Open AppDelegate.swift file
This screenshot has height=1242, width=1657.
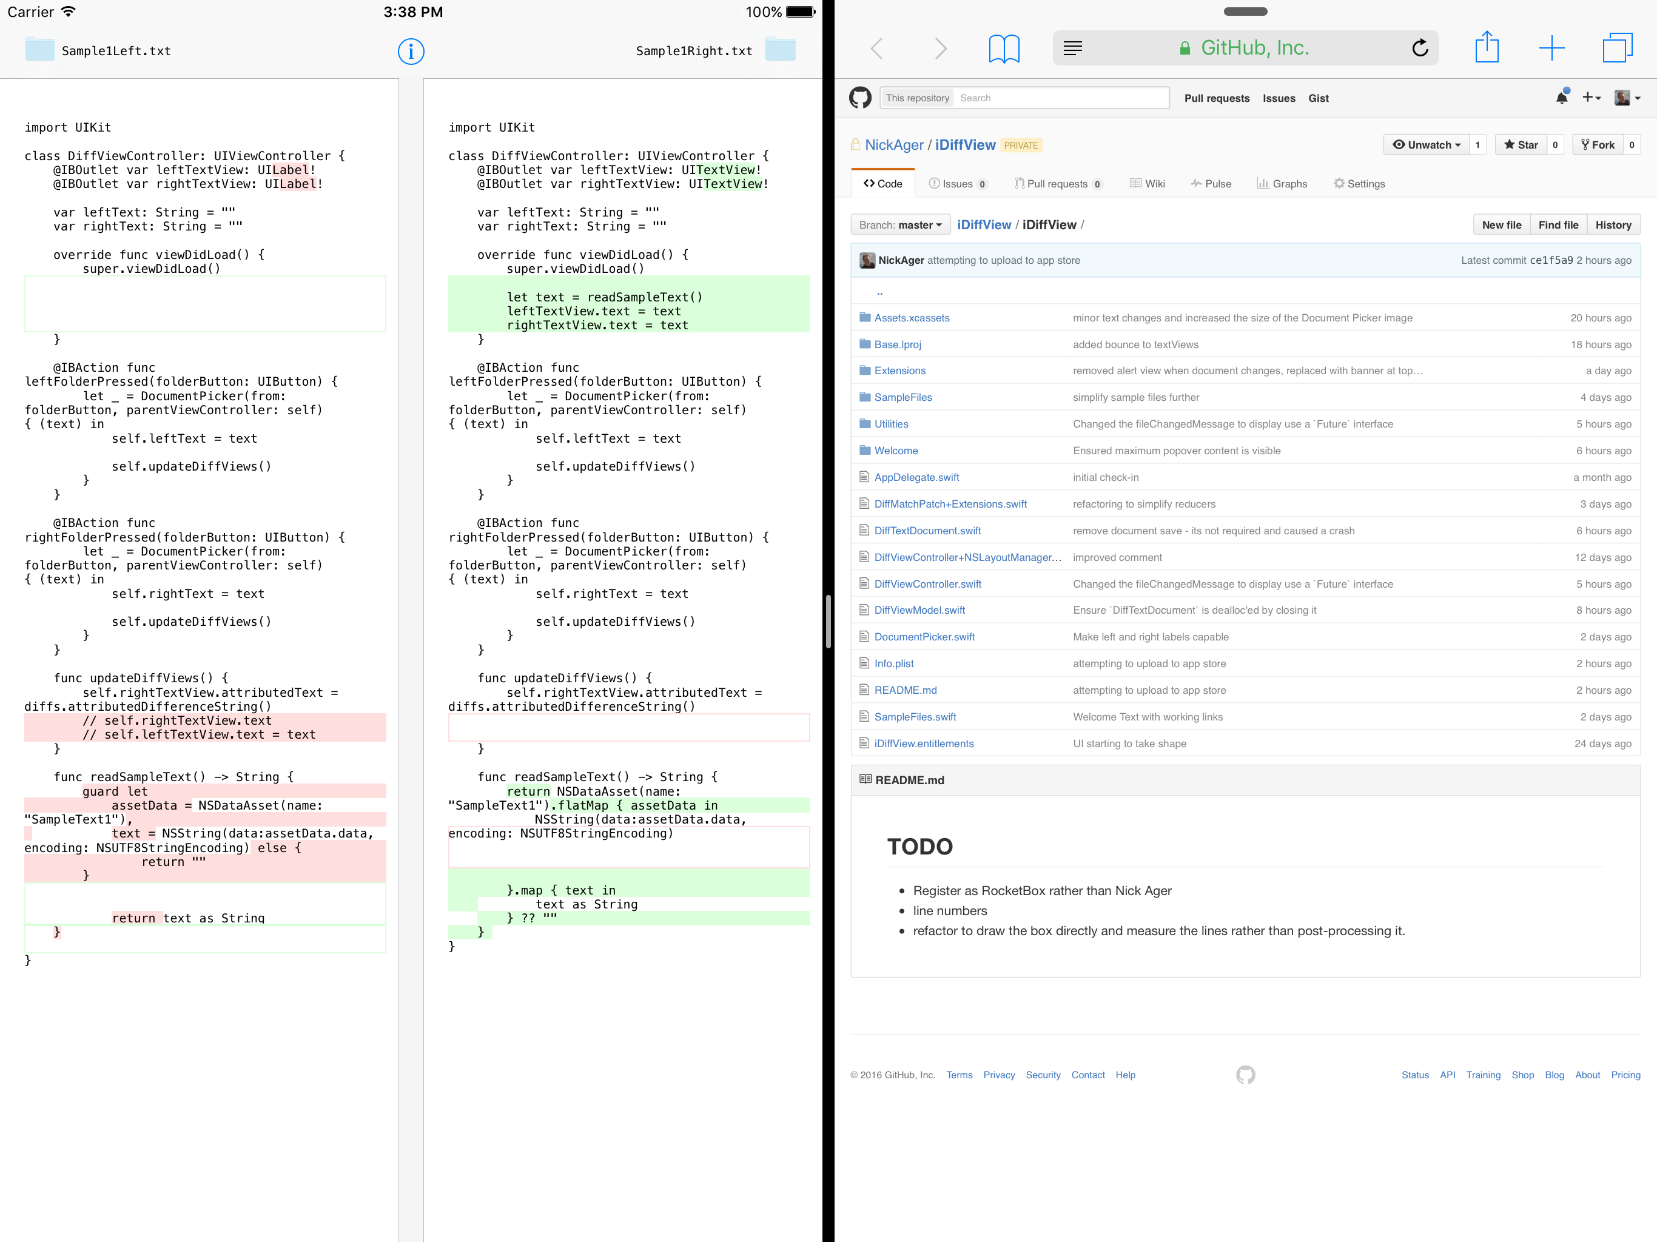(x=916, y=477)
